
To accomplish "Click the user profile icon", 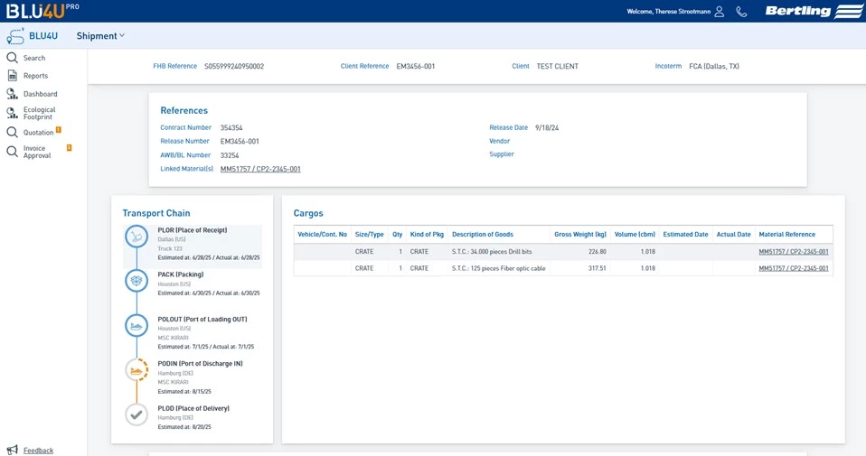I will click(x=720, y=12).
